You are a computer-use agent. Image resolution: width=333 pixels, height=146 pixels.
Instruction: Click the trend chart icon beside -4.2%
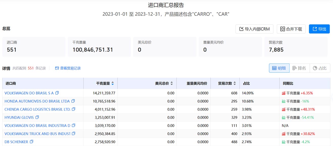point(284,142)
